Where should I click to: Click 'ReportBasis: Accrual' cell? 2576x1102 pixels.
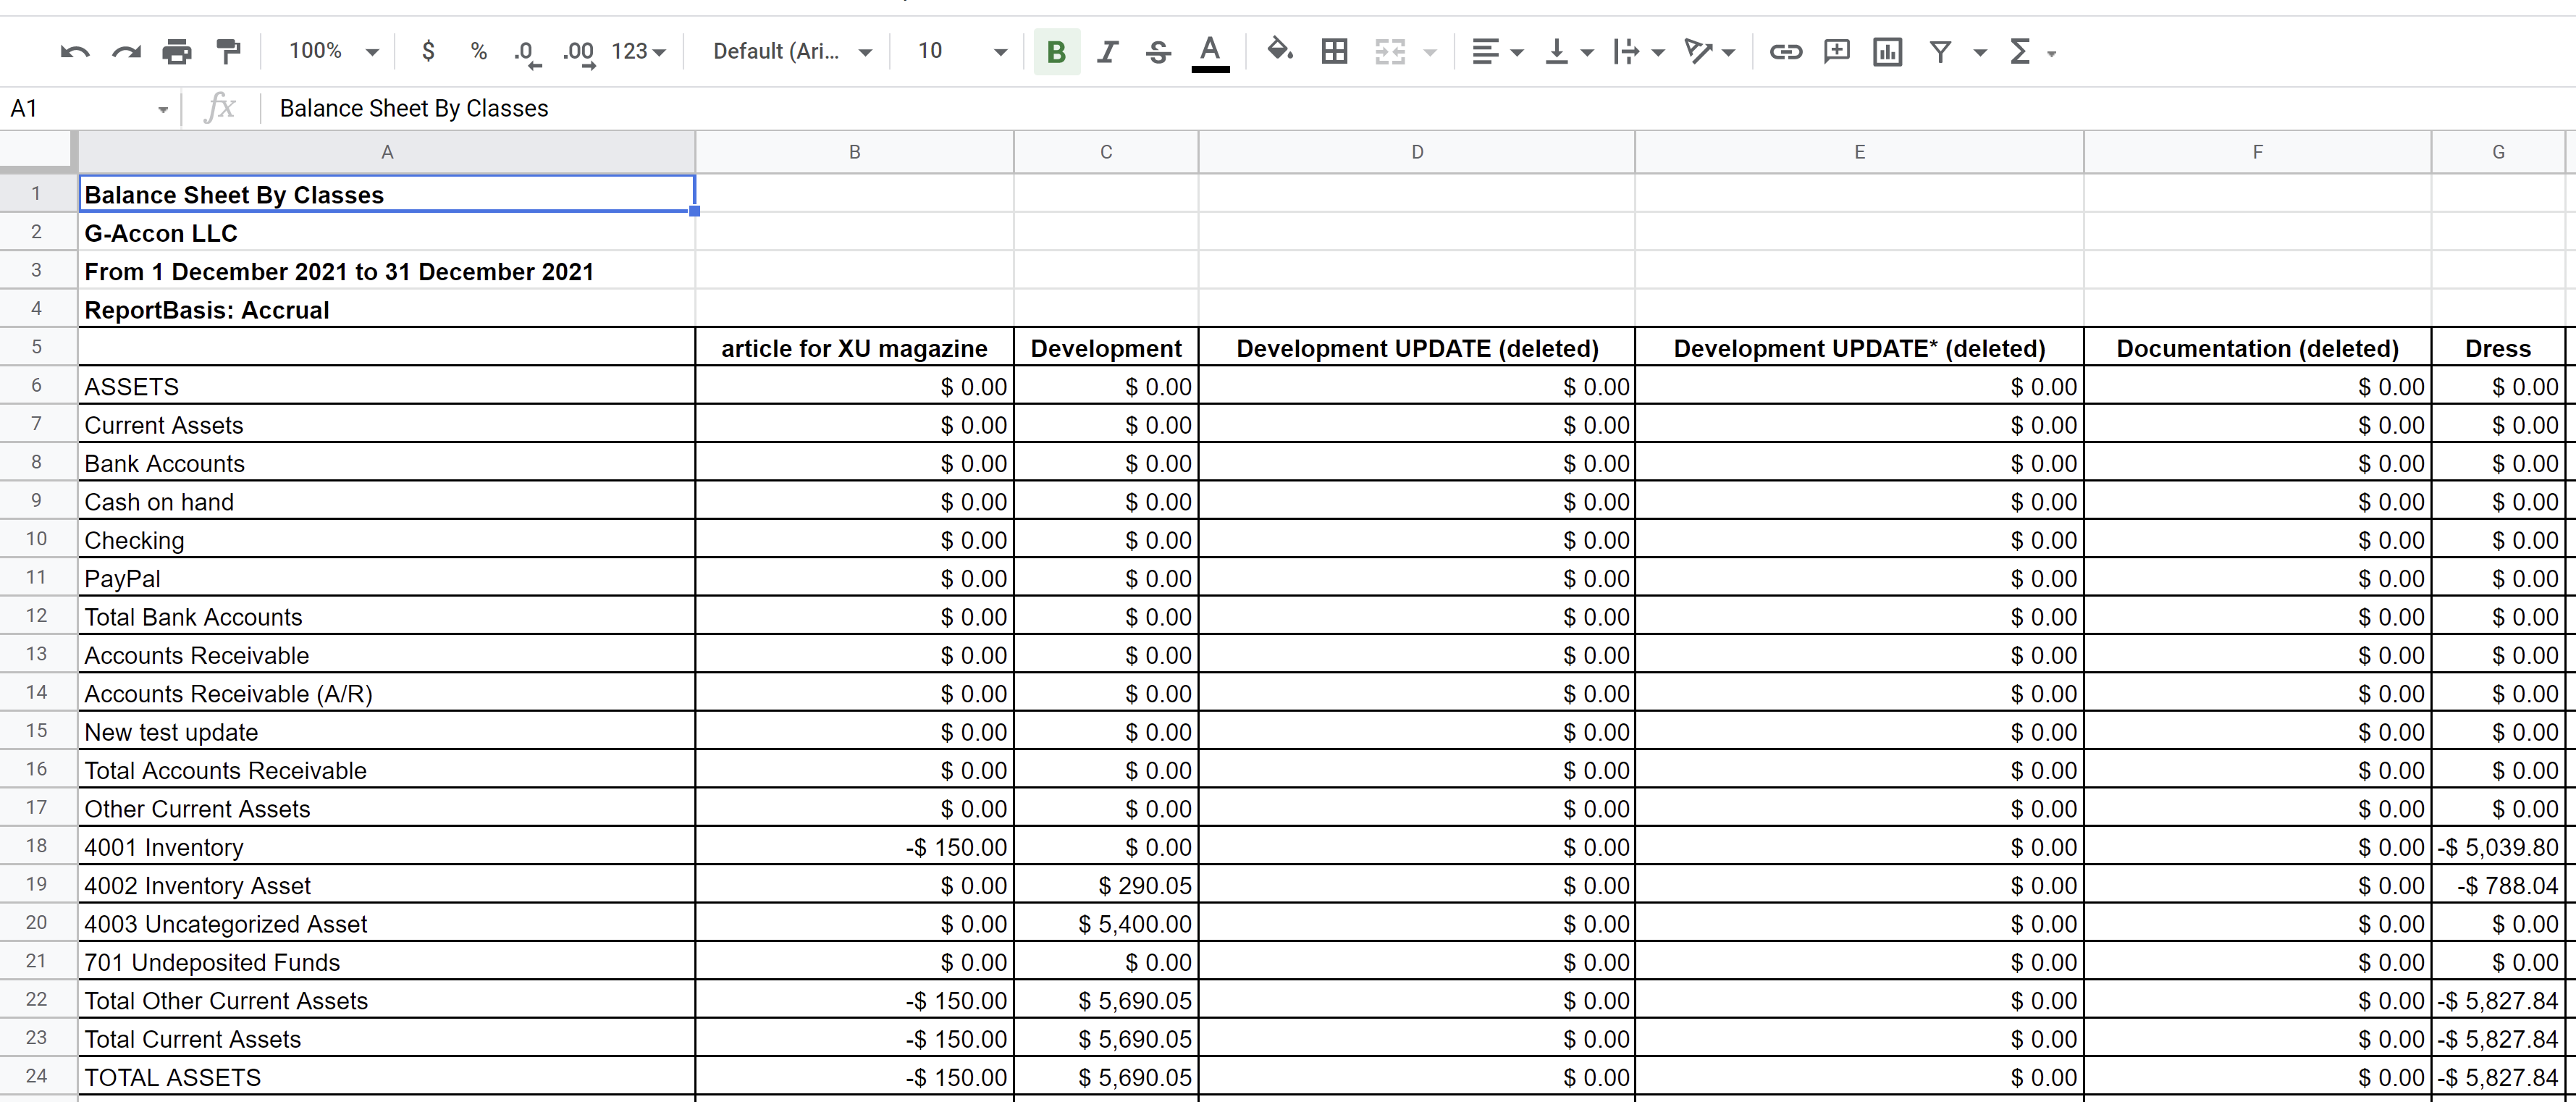click(x=387, y=310)
